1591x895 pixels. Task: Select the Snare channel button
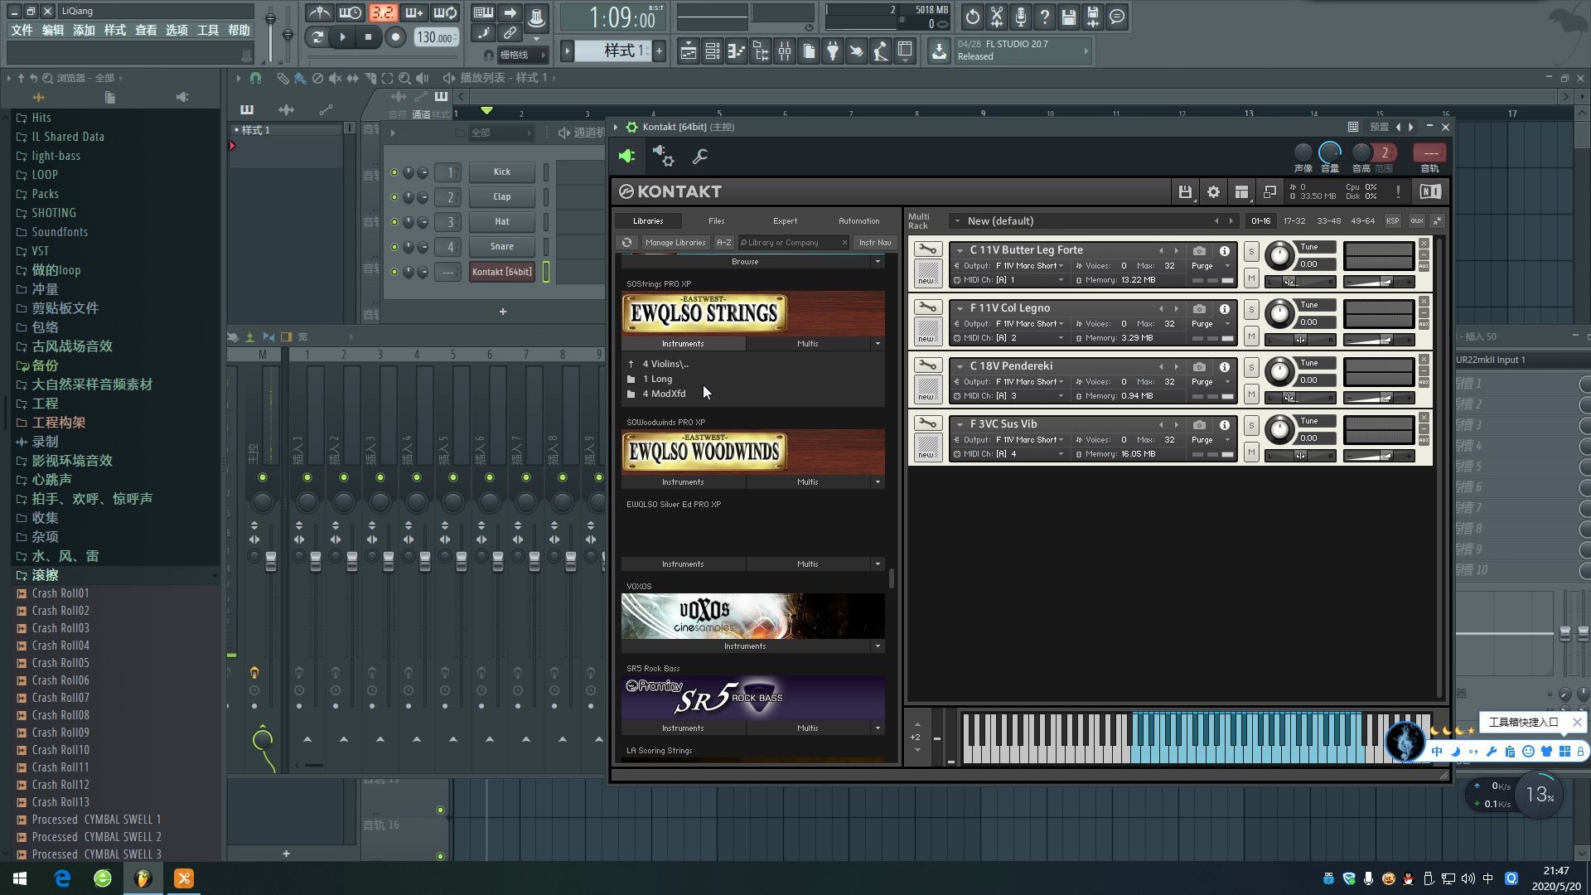click(502, 247)
